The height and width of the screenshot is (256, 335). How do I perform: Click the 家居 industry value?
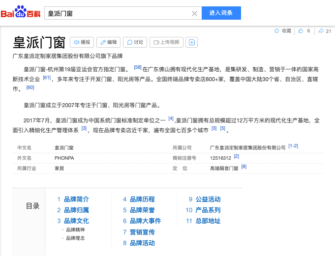coord(59,169)
